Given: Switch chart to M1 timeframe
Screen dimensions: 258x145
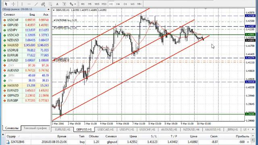Looking at the screenshot, I should tap(83, 4).
